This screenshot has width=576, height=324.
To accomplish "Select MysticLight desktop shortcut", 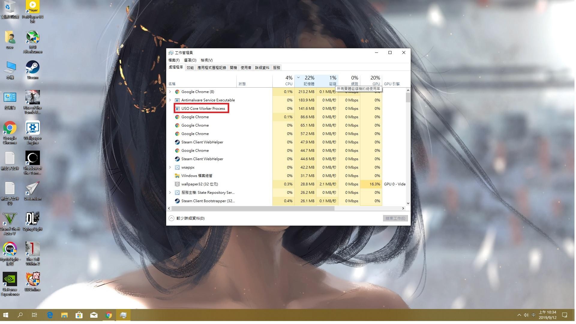I will tap(10, 253).
